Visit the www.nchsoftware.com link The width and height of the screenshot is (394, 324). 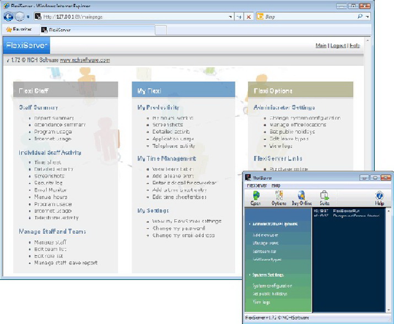(85, 60)
